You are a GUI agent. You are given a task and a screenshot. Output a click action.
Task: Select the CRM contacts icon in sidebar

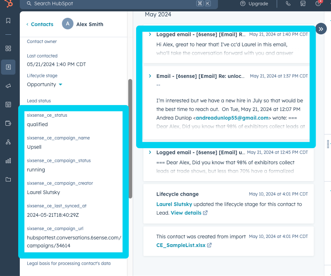point(8,67)
